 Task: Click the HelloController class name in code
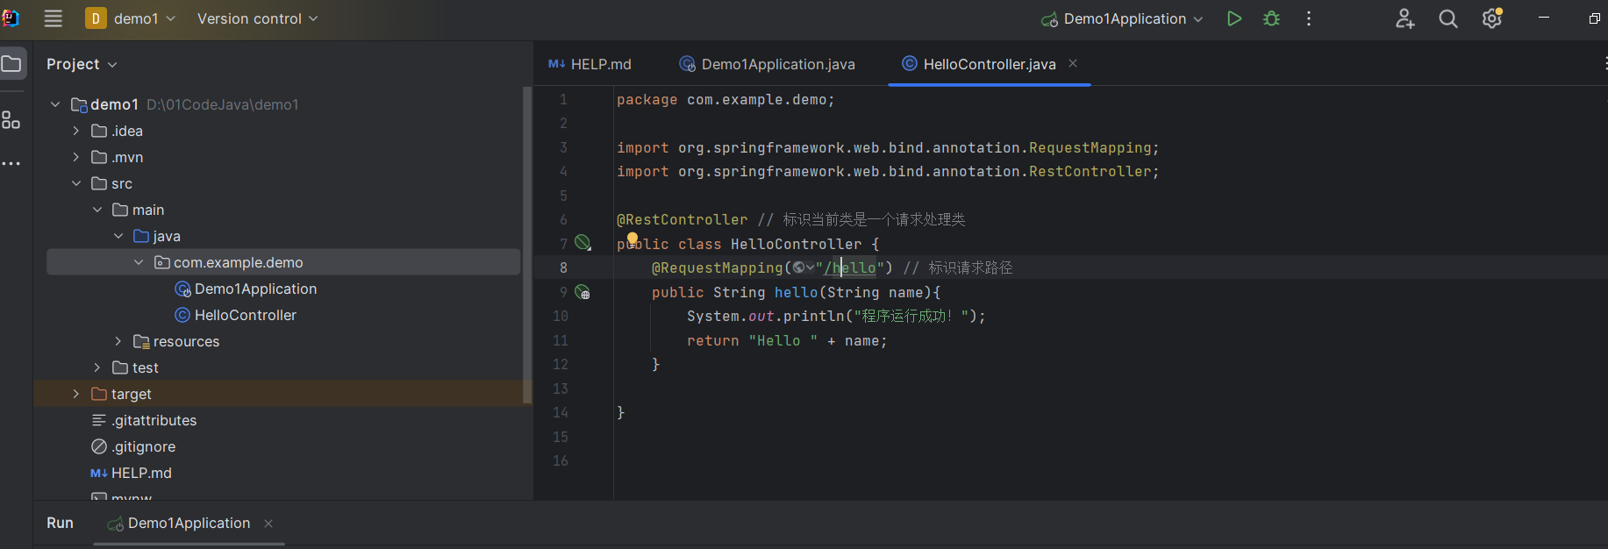[x=796, y=244]
